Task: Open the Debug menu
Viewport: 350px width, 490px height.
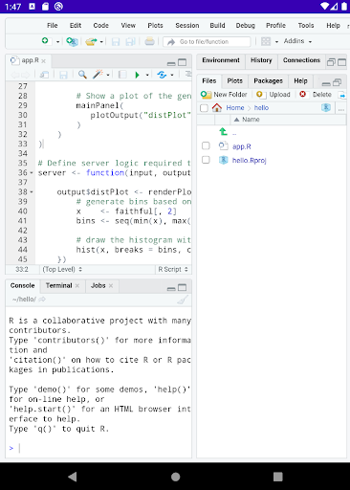Action: pyautogui.click(x=246, y=26)
